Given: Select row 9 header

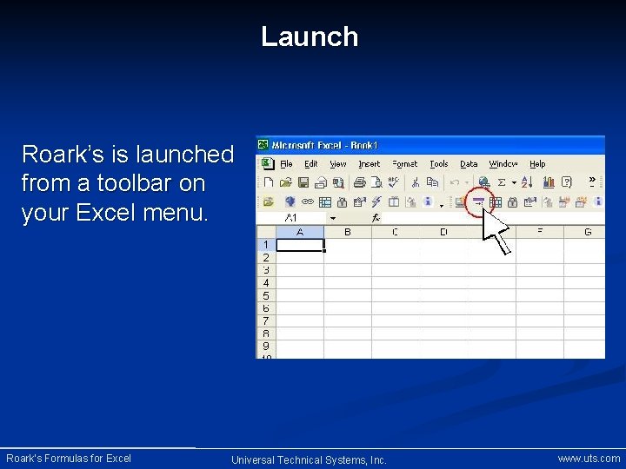Looking at the screenshot, I should point(266,347).
